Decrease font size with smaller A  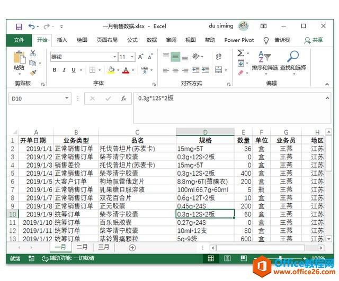(x=150, y=57)
